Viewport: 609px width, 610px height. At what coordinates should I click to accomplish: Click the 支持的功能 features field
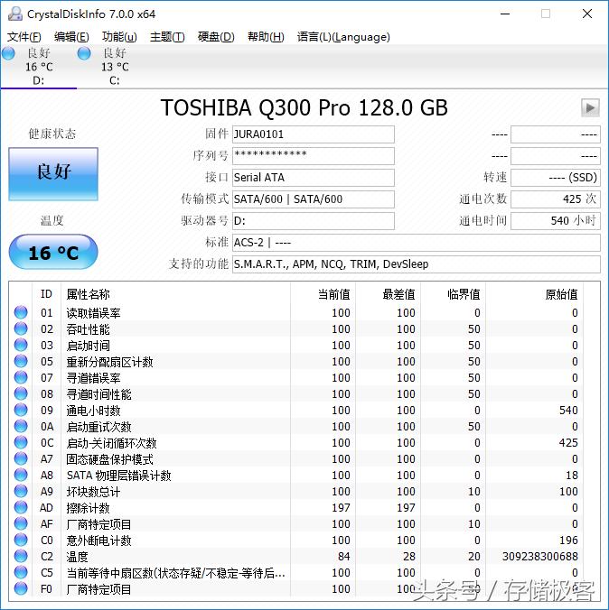417,264
